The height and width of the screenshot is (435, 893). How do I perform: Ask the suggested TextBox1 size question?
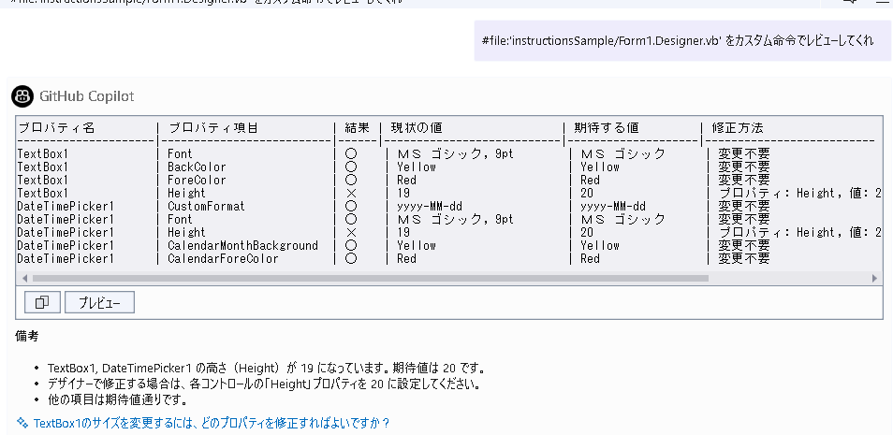click(x=212, y=423)
